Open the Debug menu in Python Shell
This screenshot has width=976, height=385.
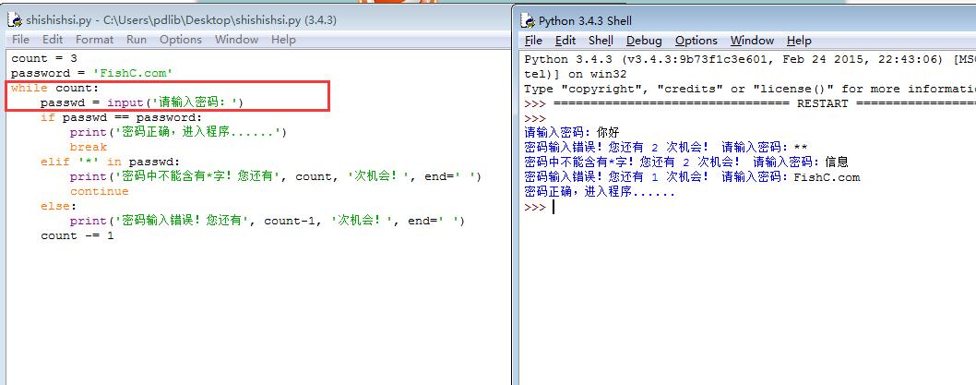pyautogui.click(x=644, y=41)
